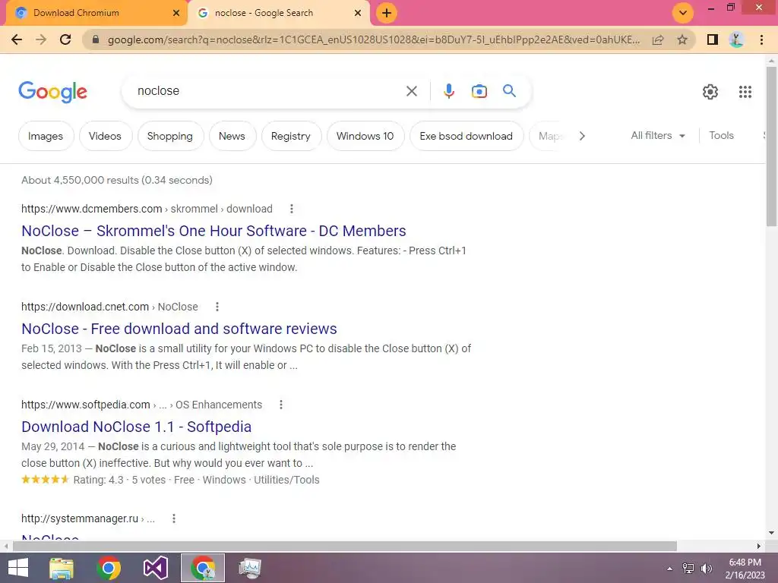Clear the search box with the X icon
Image resolution: width=778 pixels, height=583 pixels.
(411, 91)
